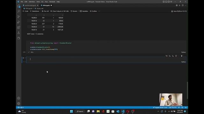Toggle primary sidebar layout icon in the title bar
This screenshot has width=204, height=114.
tap(164, 2)
